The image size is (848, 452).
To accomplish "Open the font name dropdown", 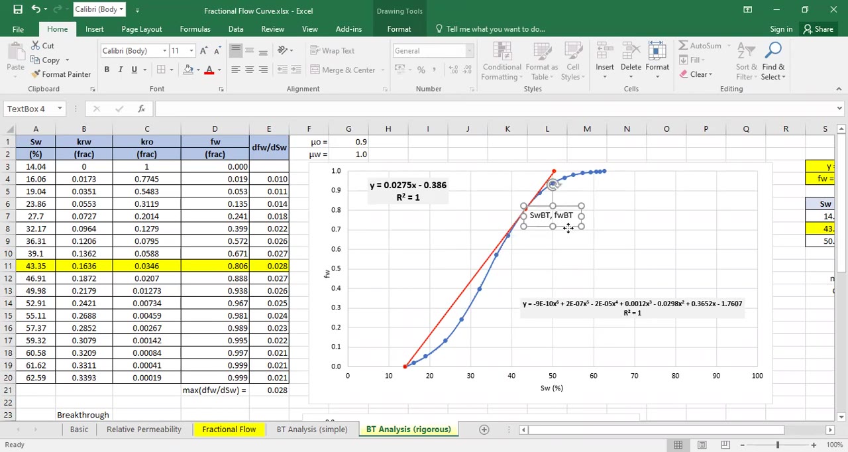I will (164, 50).
